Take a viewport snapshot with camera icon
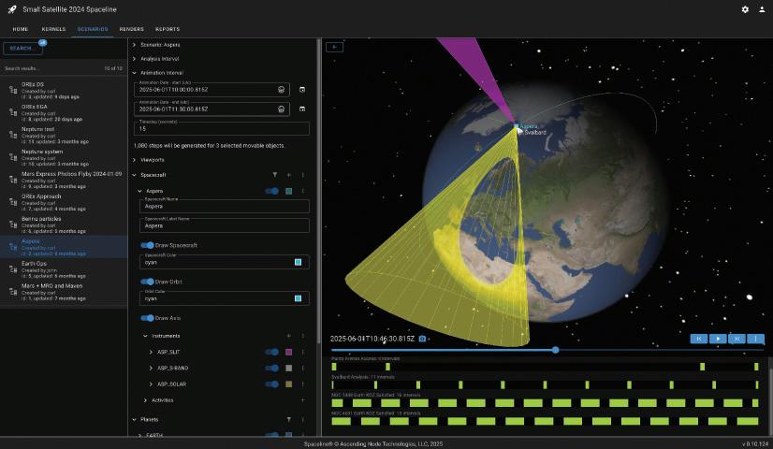The image size is (773, 449). coord(422,339)
